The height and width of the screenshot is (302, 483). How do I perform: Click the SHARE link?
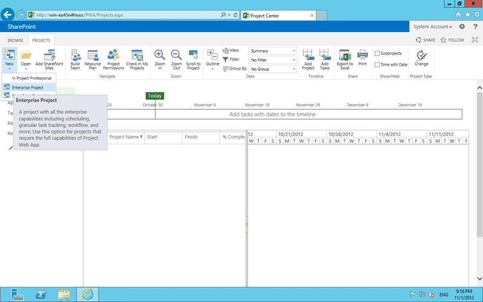click(x=426, y=40)
